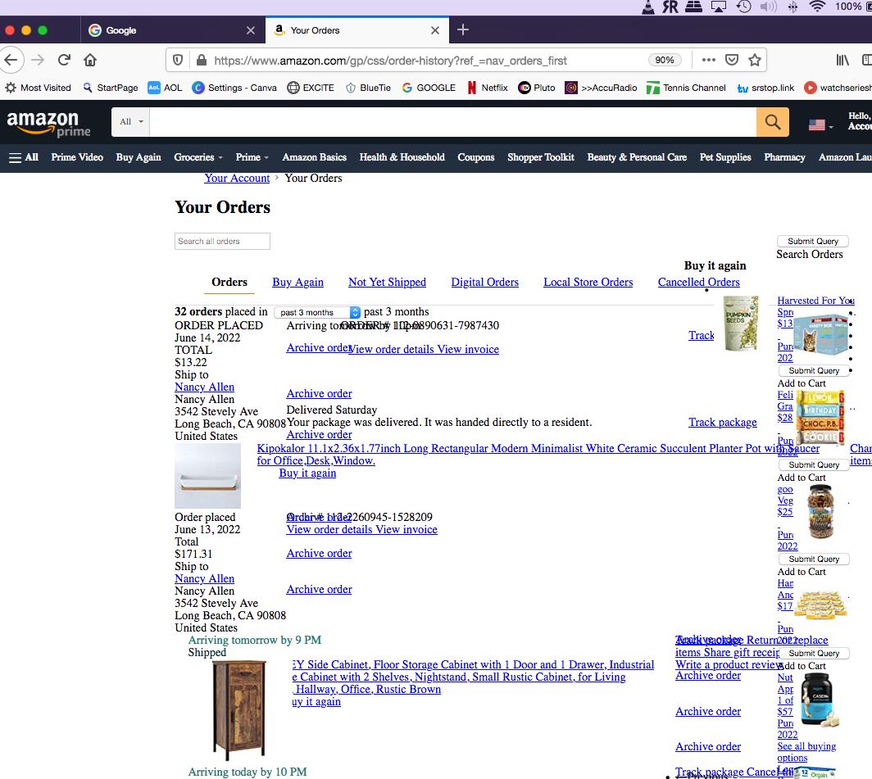Open macOS Time Machine menu bar icon
The image size is (872, 779).
click(x=743, y=7)
